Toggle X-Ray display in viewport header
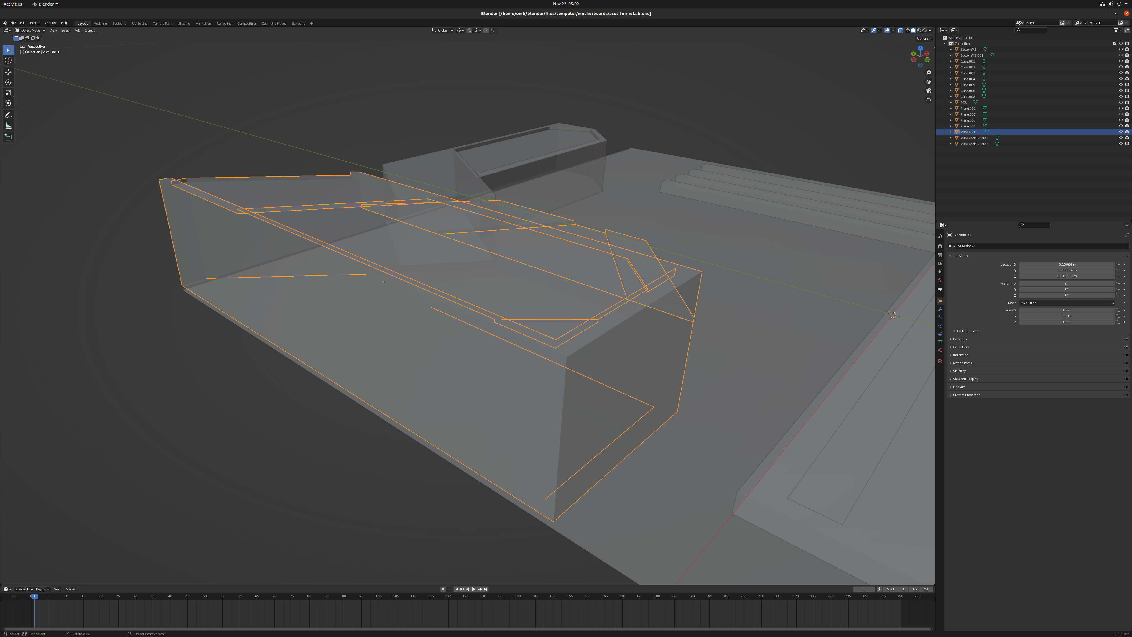This screenshot has height=637, width=1132. coord(900,30)
